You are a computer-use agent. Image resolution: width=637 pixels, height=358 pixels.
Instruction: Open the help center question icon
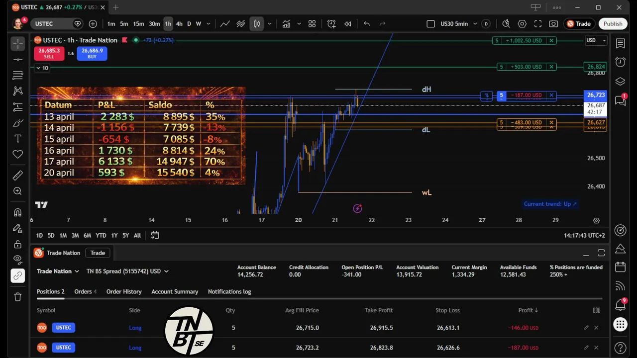[620, 348]
